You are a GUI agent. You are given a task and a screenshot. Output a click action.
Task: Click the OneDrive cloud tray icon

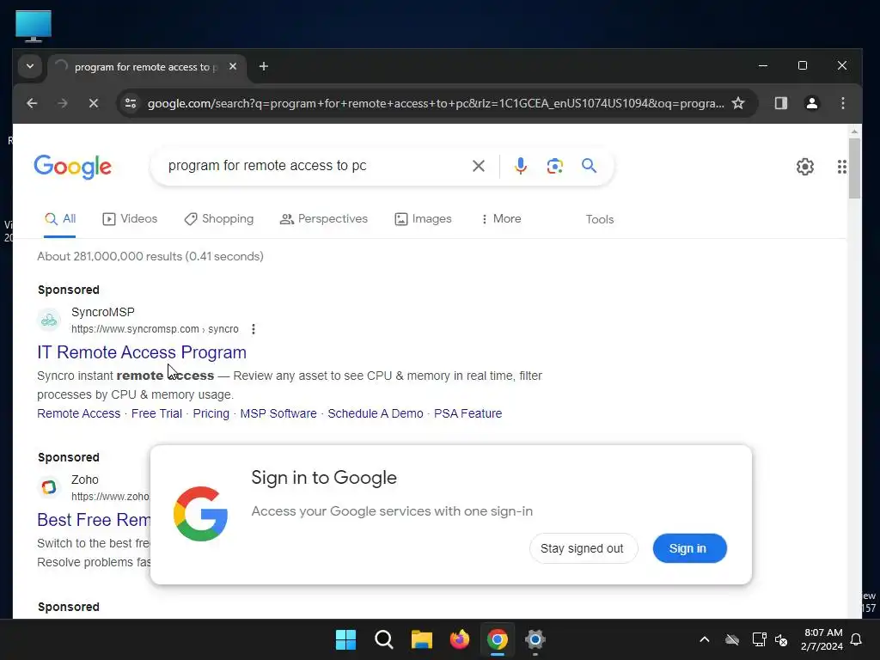click(x=732, y=639)
